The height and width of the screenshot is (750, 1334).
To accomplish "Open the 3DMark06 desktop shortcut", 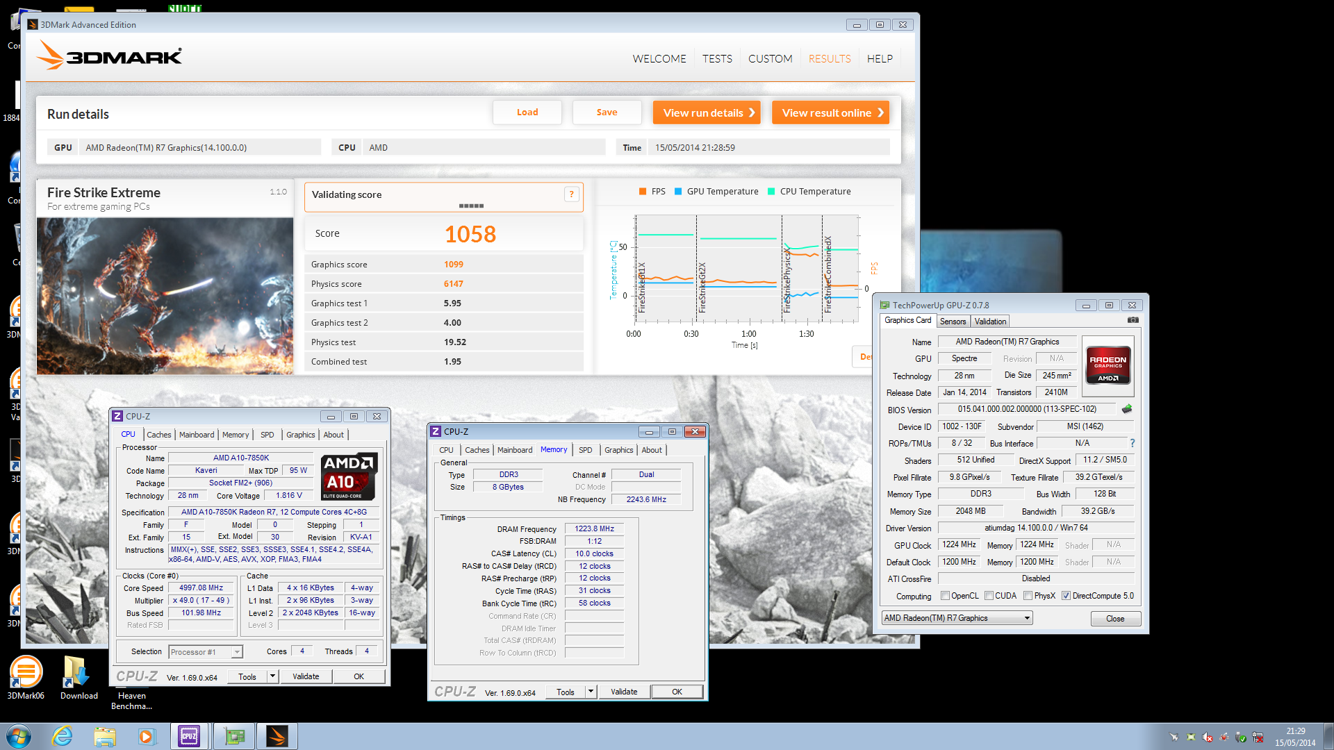I will (x=26, y=677).
